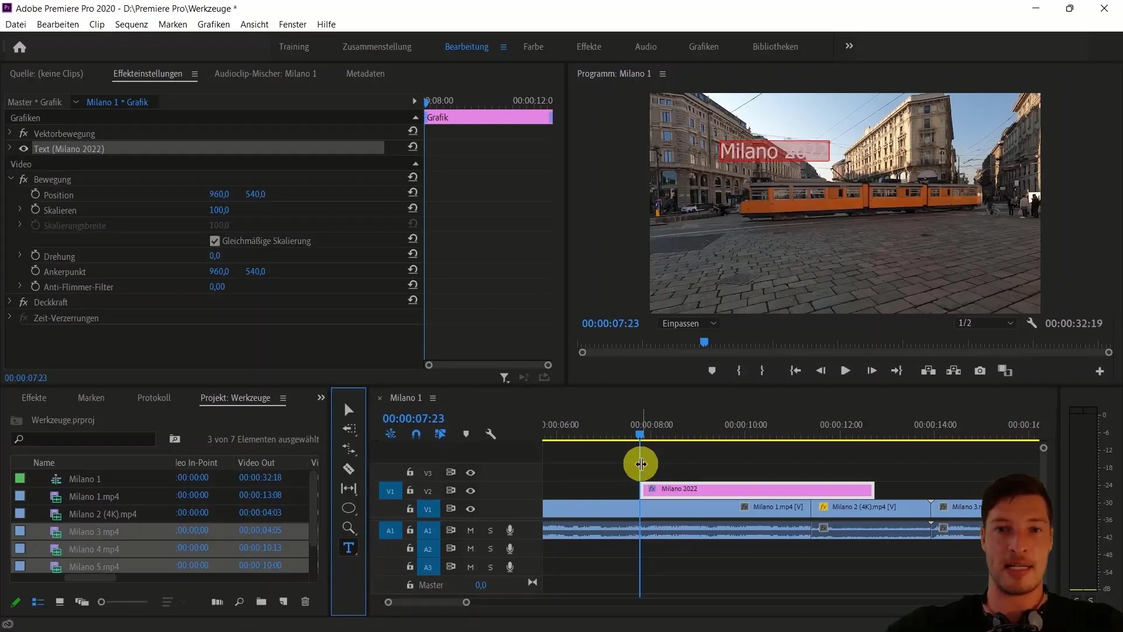The height and width of the screenshot is (632, 1123).
Task: Enable voice-over record on A3
Action: (x=510, y=567)
